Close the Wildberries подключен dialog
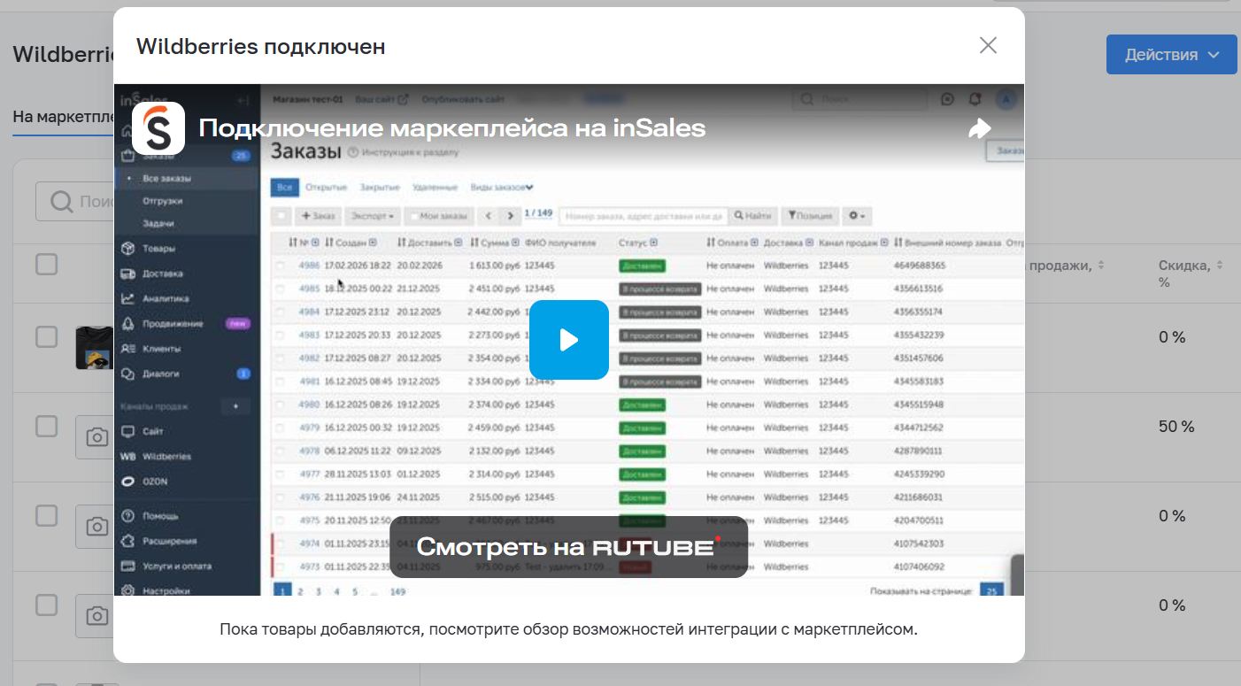 tap(988, 45)
